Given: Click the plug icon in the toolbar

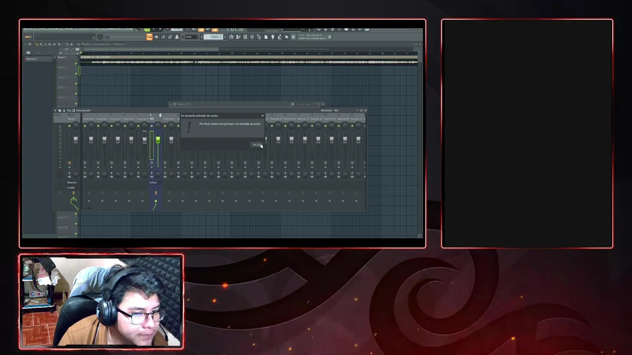Looking at the screenshot, I should click(x=273, y=37).
